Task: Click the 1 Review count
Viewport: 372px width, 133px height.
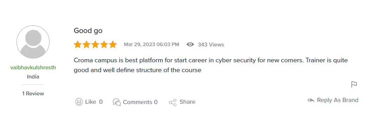Action: pyautogui.click(x=33, y=94)
